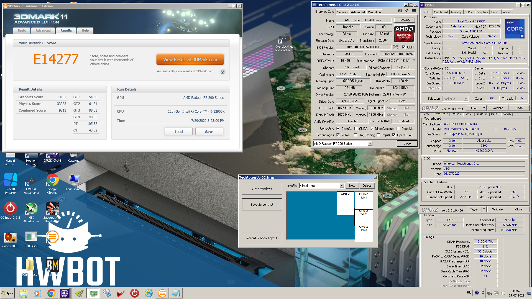Toggle DirectCompute checkbox

point(372,128)
